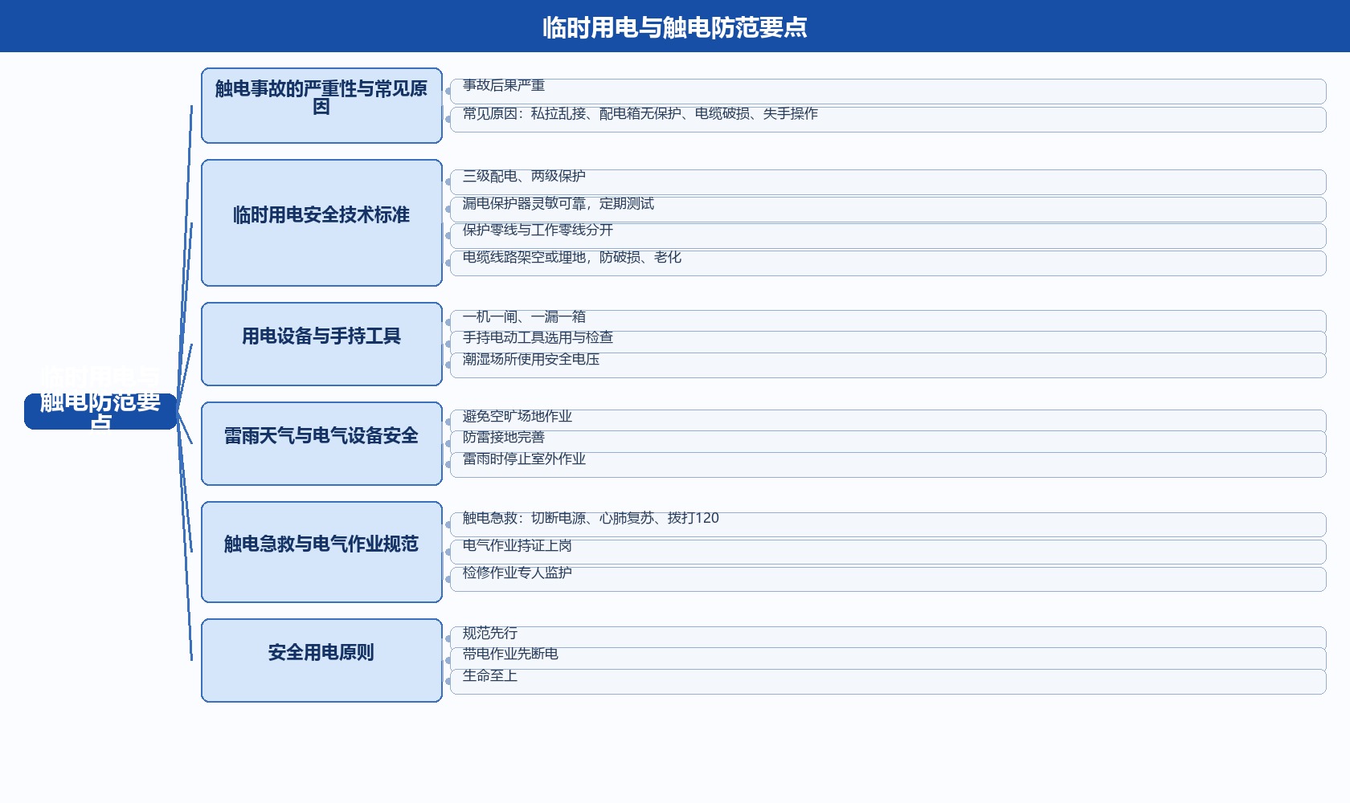Click leaf 避免空旷场地作业
Viewport: 1350px width, 803px height.
[888, 421]
